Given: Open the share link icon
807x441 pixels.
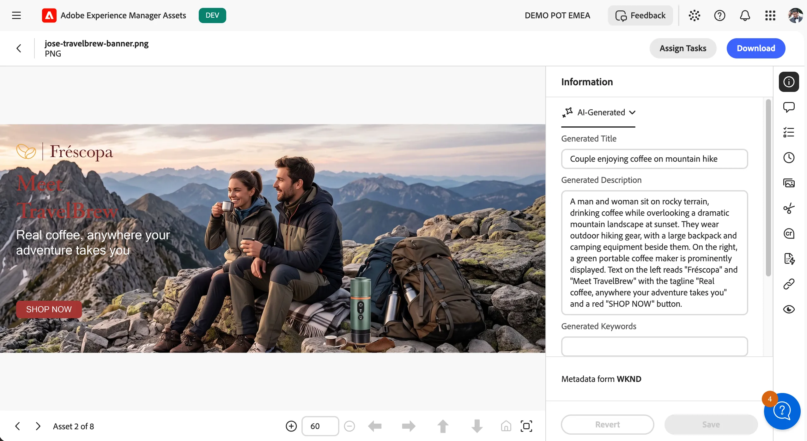Looking at the screenshot, I should pyautogui.click(x=789, y=284).
